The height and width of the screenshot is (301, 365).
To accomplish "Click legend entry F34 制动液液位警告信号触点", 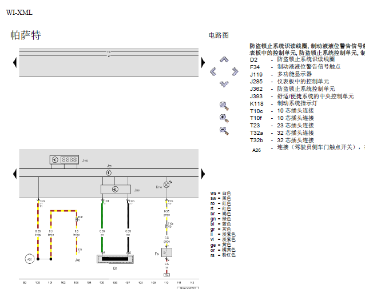I will [295, 67].
